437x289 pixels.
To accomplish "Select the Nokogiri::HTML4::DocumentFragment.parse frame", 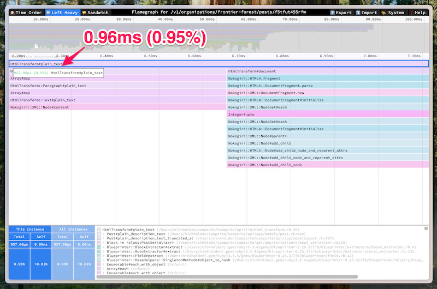I will [328, 86].
